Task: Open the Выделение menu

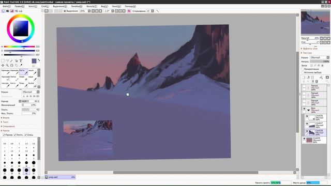Action: tap(60, 6)
